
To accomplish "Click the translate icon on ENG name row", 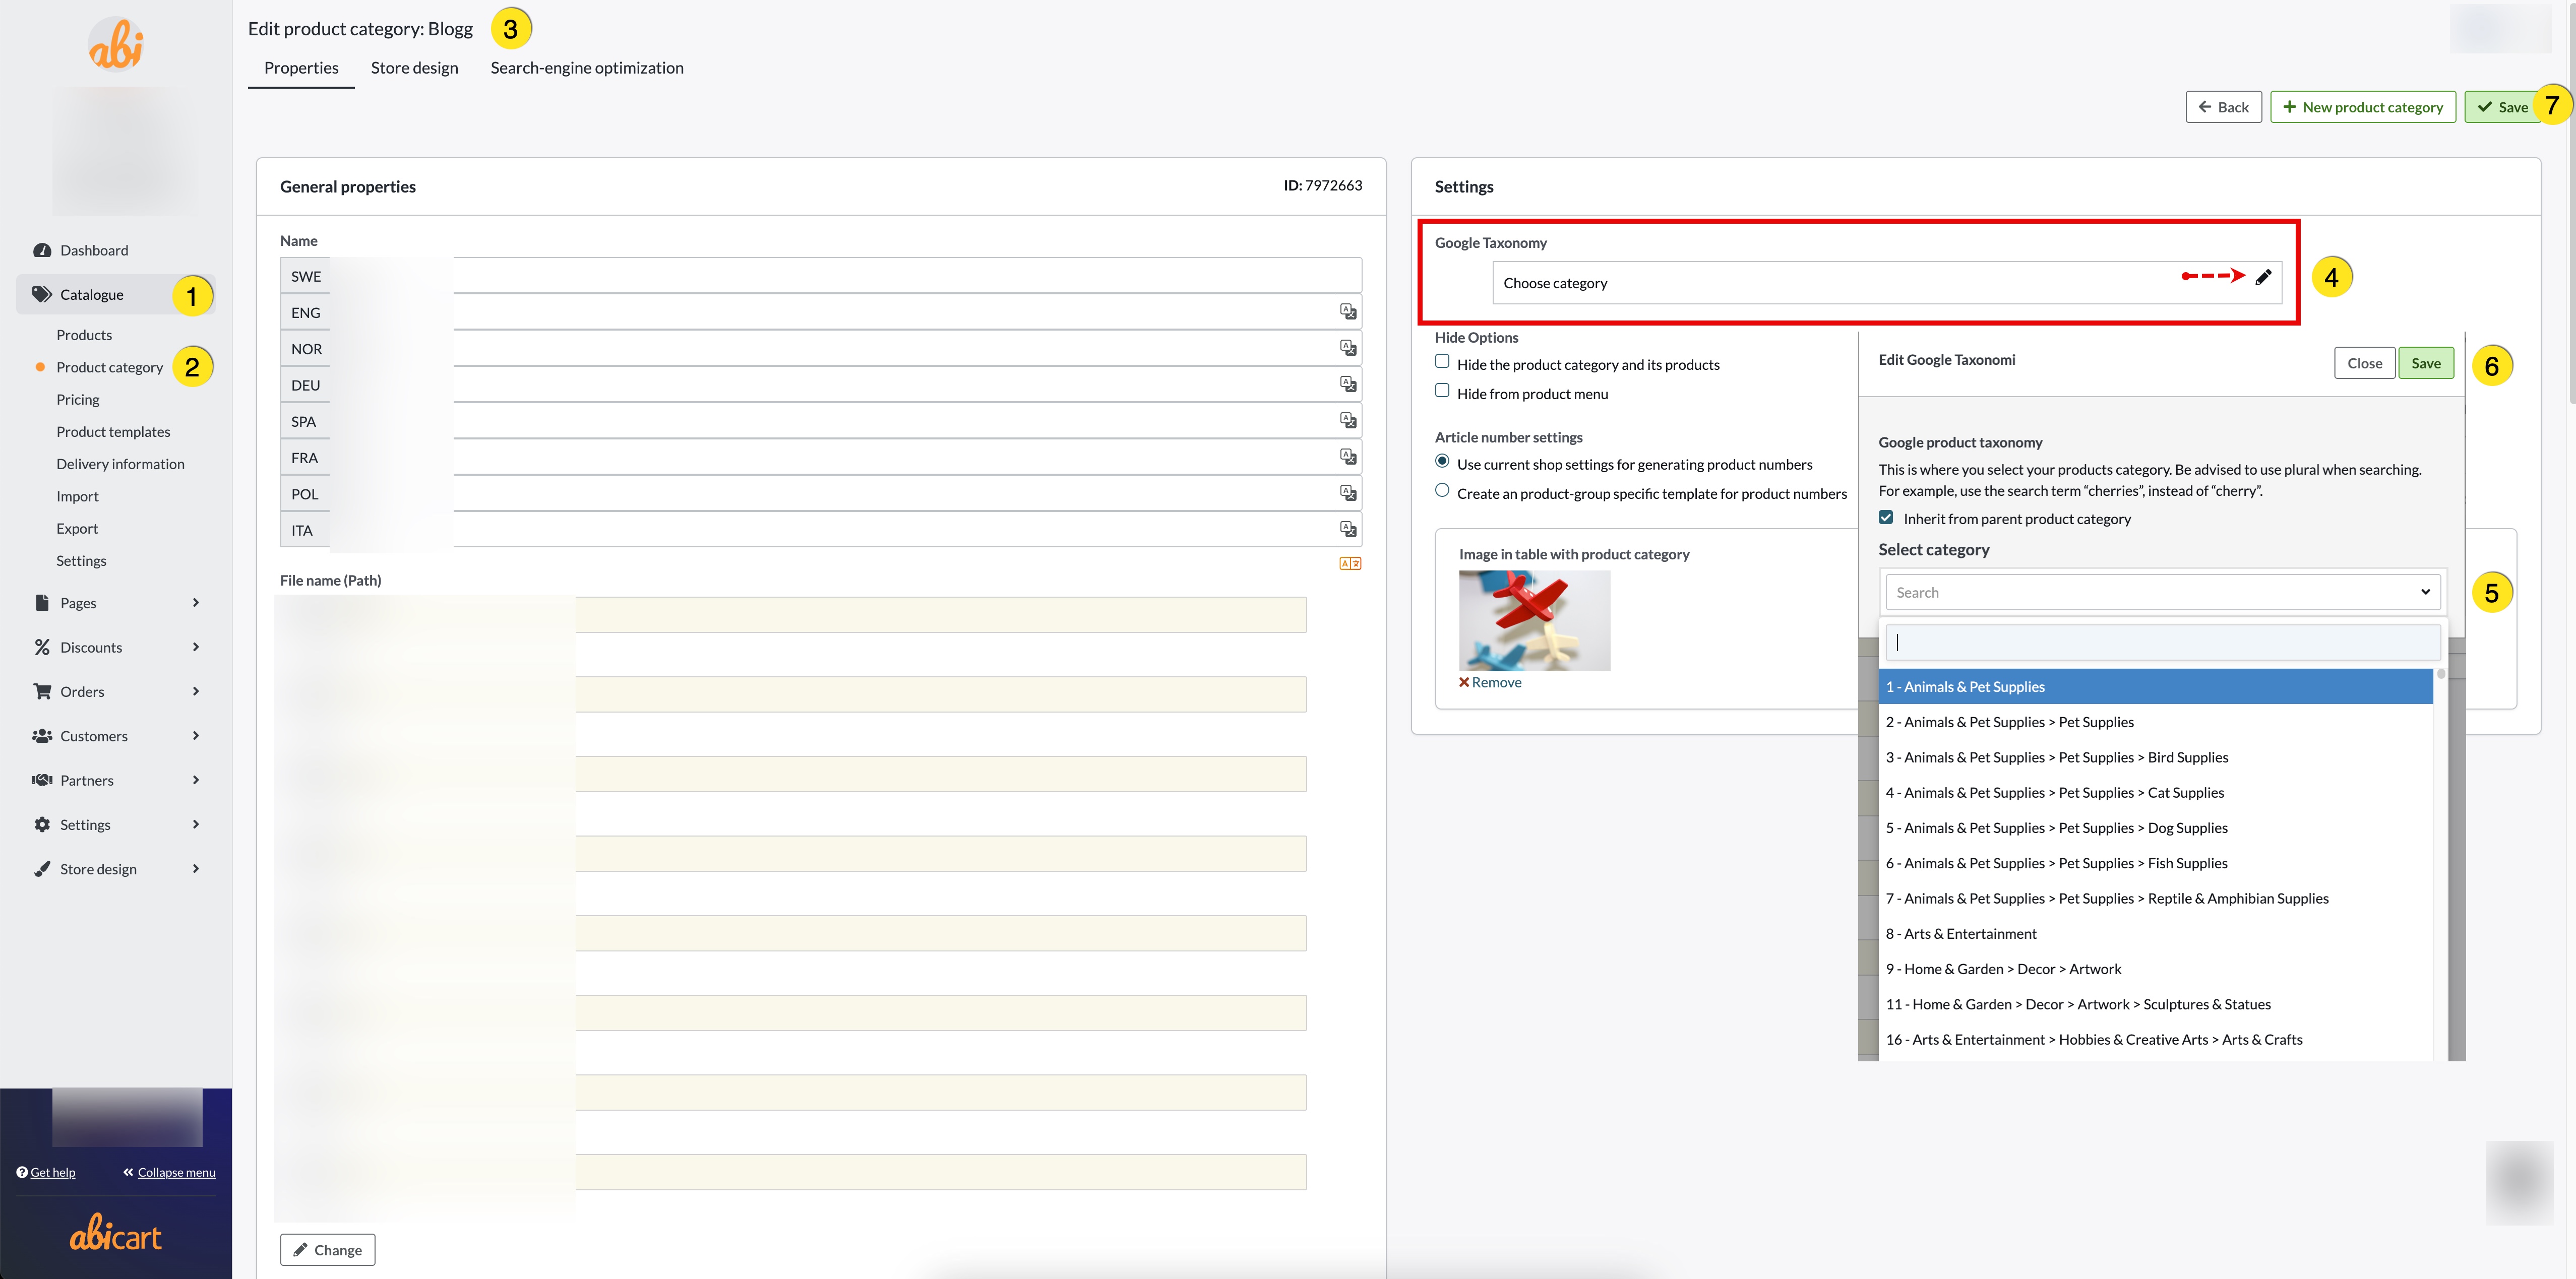I will (1348, 312).
